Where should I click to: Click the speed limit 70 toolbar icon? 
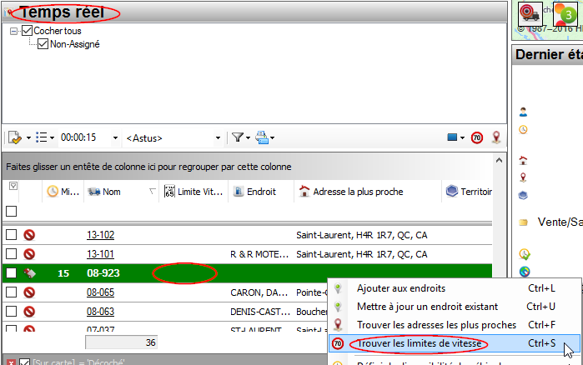pos(477,137)
